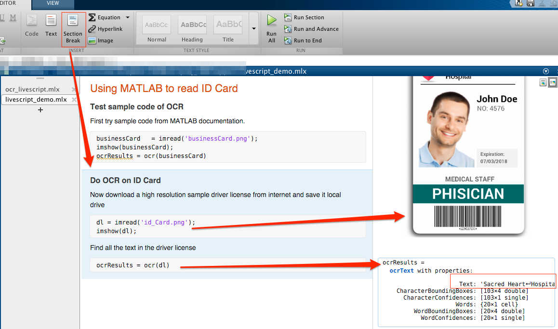
Task: Show output side by side
Action: pyautogui.click(x=552, y=82)
